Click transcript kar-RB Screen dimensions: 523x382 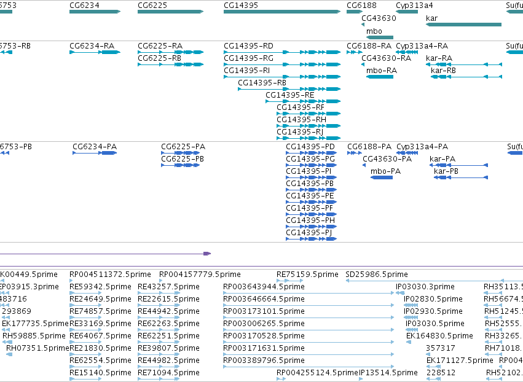click(443, 71)
